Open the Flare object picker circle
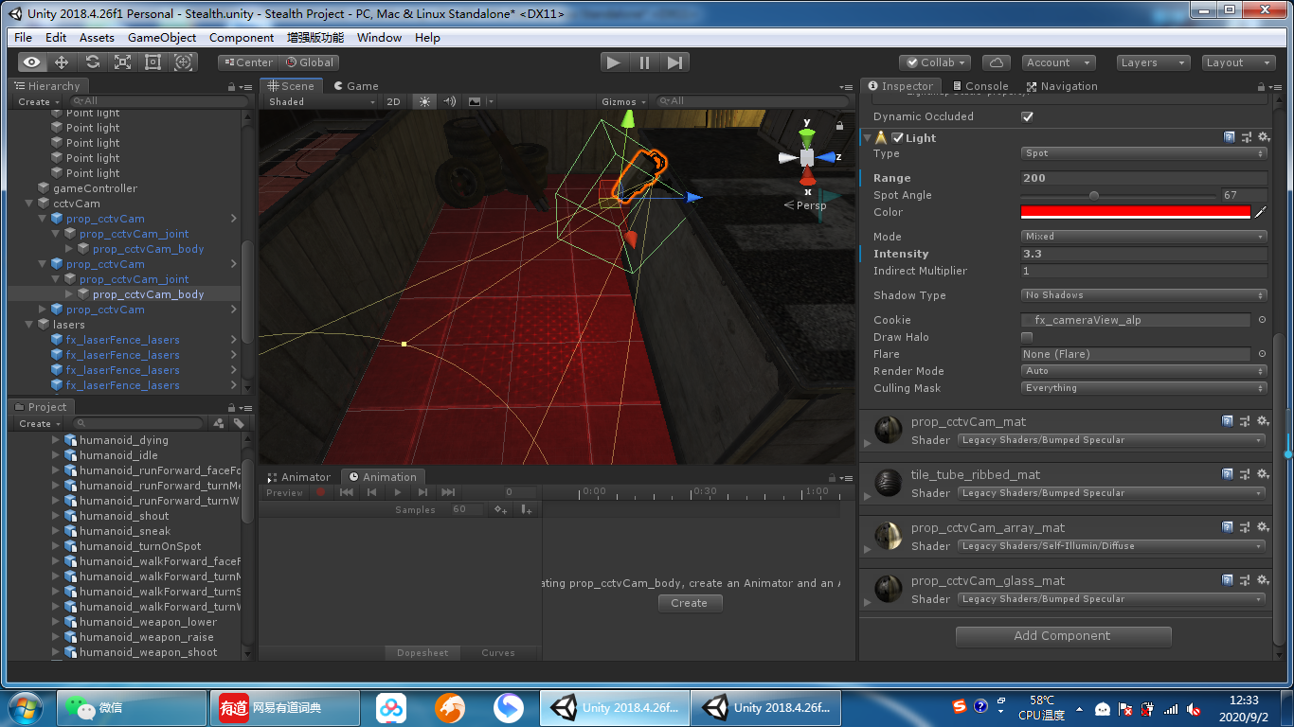 click(x=1262, y=354)
